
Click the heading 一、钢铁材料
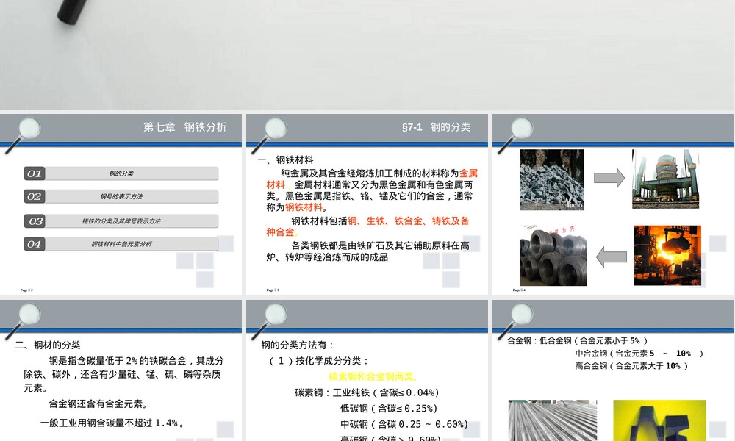[285, 159]
